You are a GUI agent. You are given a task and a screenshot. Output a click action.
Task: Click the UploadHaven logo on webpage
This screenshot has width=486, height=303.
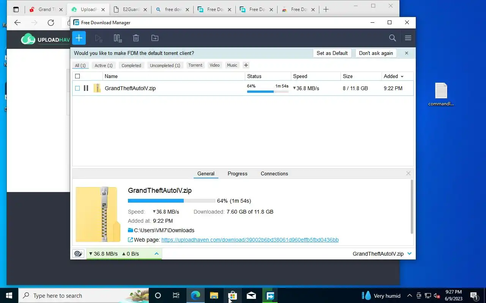[x=46, y=39]
